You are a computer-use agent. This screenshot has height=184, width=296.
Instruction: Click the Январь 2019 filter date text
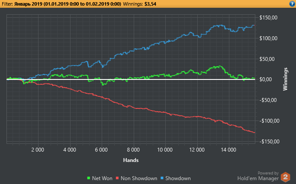68,4
